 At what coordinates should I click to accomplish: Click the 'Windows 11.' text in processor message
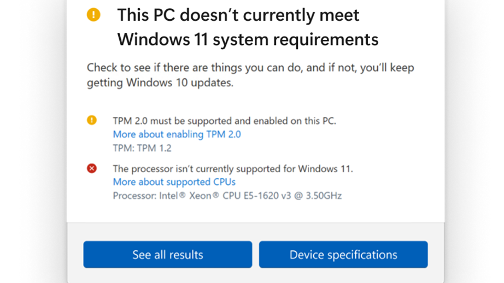pyautogui.click(x=325, y=169)
